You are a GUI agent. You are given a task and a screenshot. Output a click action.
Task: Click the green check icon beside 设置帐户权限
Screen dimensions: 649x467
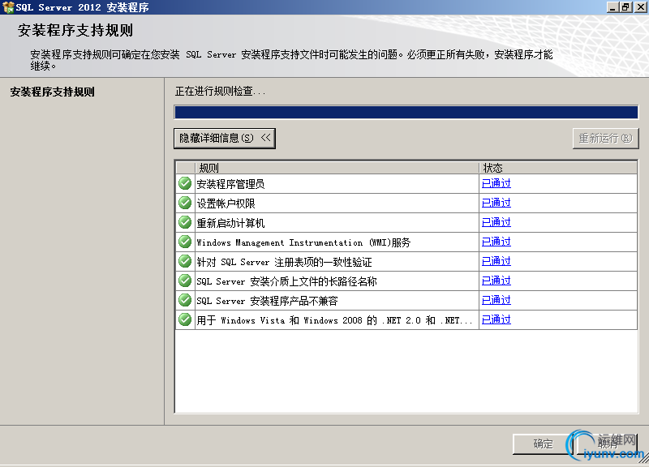pyautogui.click(x=185, y=203)
